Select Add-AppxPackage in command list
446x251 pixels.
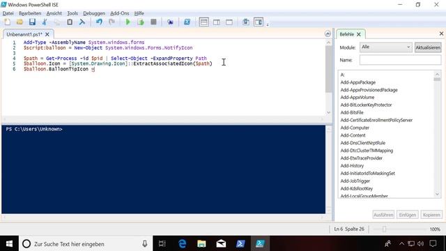[357, 82]
